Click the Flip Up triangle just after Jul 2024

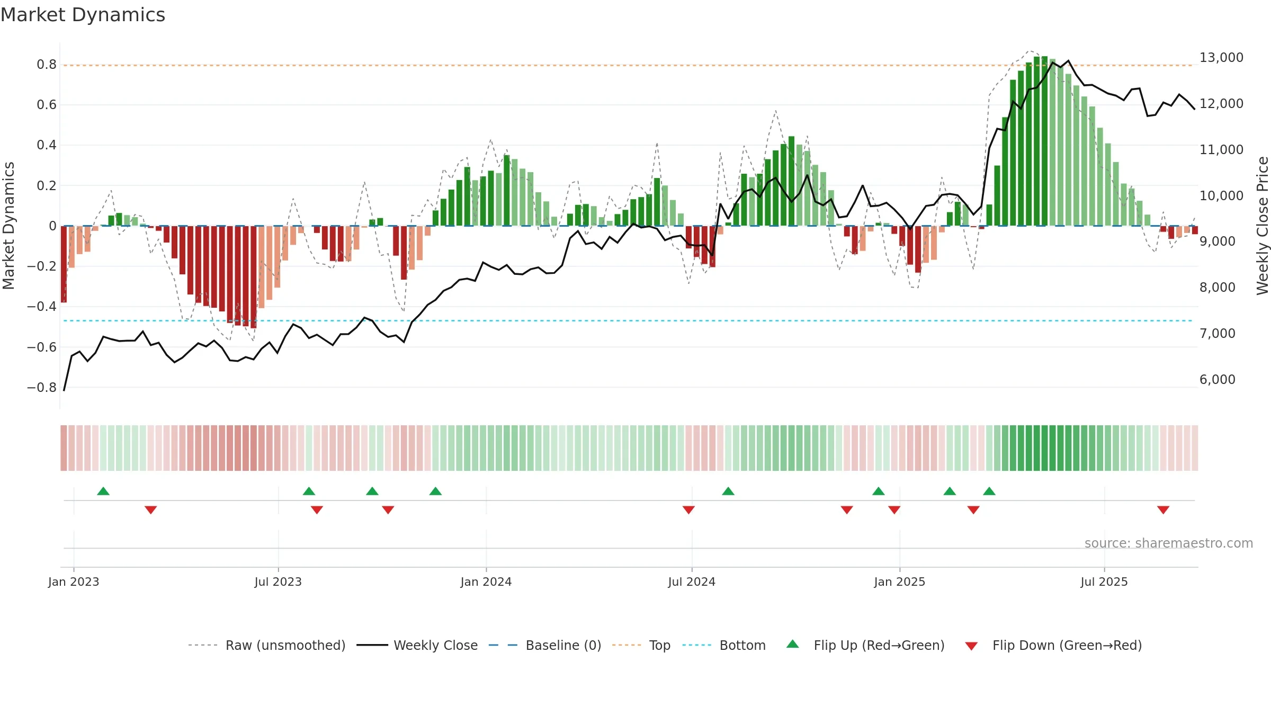(x=728, y=491)
